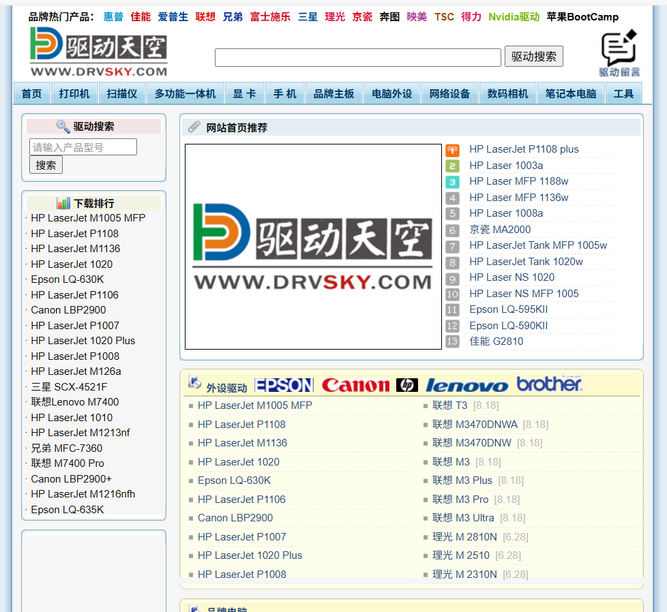This screenshot has height=612, width=667.
Task: Click the Epson brand logo in 外设驱动
Action: [284, 385]
